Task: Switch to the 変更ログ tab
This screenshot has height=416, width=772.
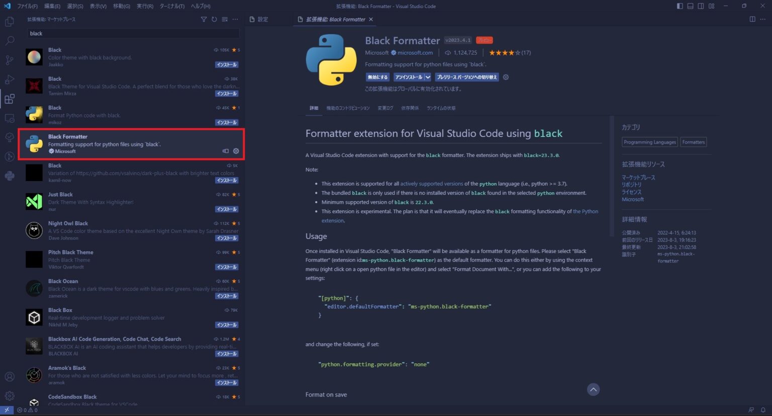Action: pyautogui.click(x=384, y=108)
